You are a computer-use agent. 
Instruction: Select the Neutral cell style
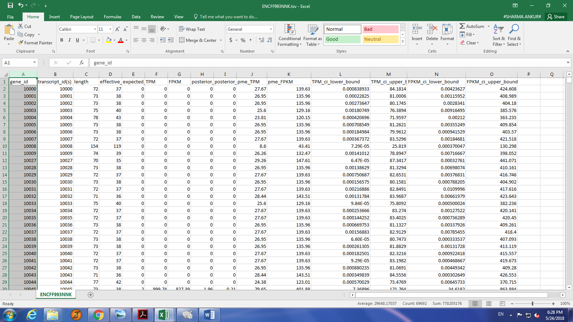[x=381, y=39]
